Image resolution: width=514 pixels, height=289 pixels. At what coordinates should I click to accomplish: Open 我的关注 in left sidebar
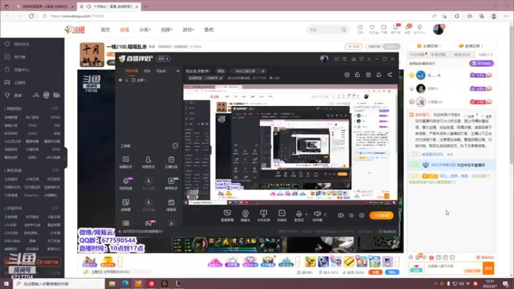point(21,44)
